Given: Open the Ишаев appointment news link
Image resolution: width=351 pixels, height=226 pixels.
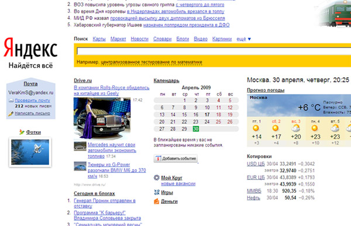Looking at the screenshot, I should coord(186,25).
